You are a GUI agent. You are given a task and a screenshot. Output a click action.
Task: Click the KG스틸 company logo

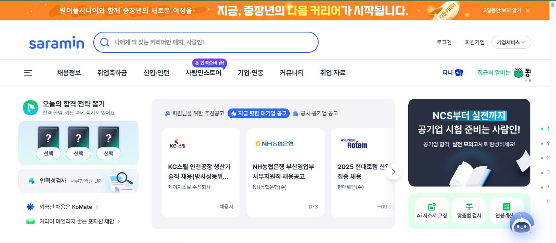tap(177, 144)
